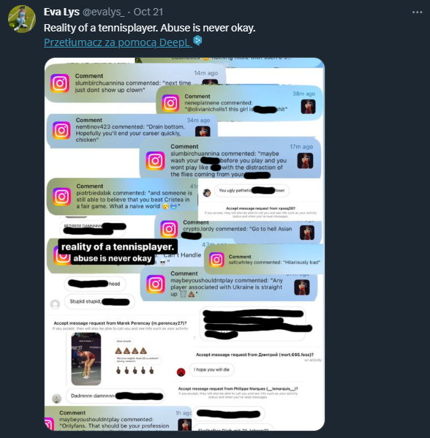Screen dimensions: 430x438
Task: Open the Oct 21 tweet timestamp
Action: point(148,12)
